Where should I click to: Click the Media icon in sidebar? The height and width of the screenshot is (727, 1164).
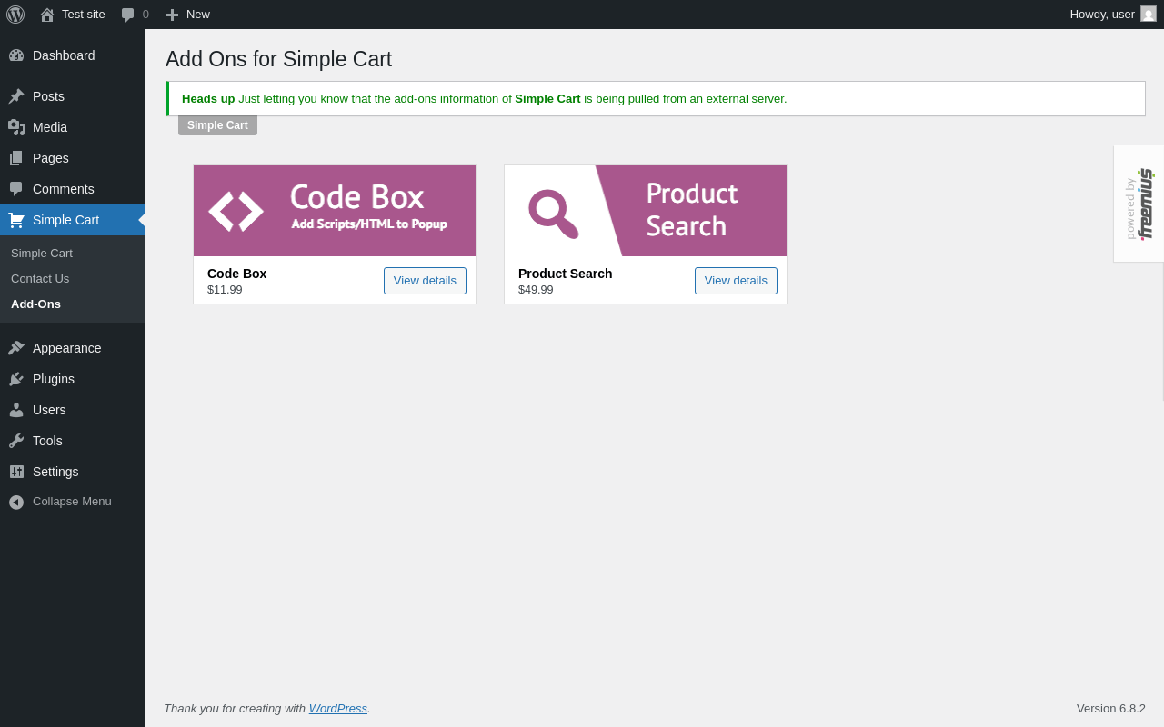click(x=16, y=127)
